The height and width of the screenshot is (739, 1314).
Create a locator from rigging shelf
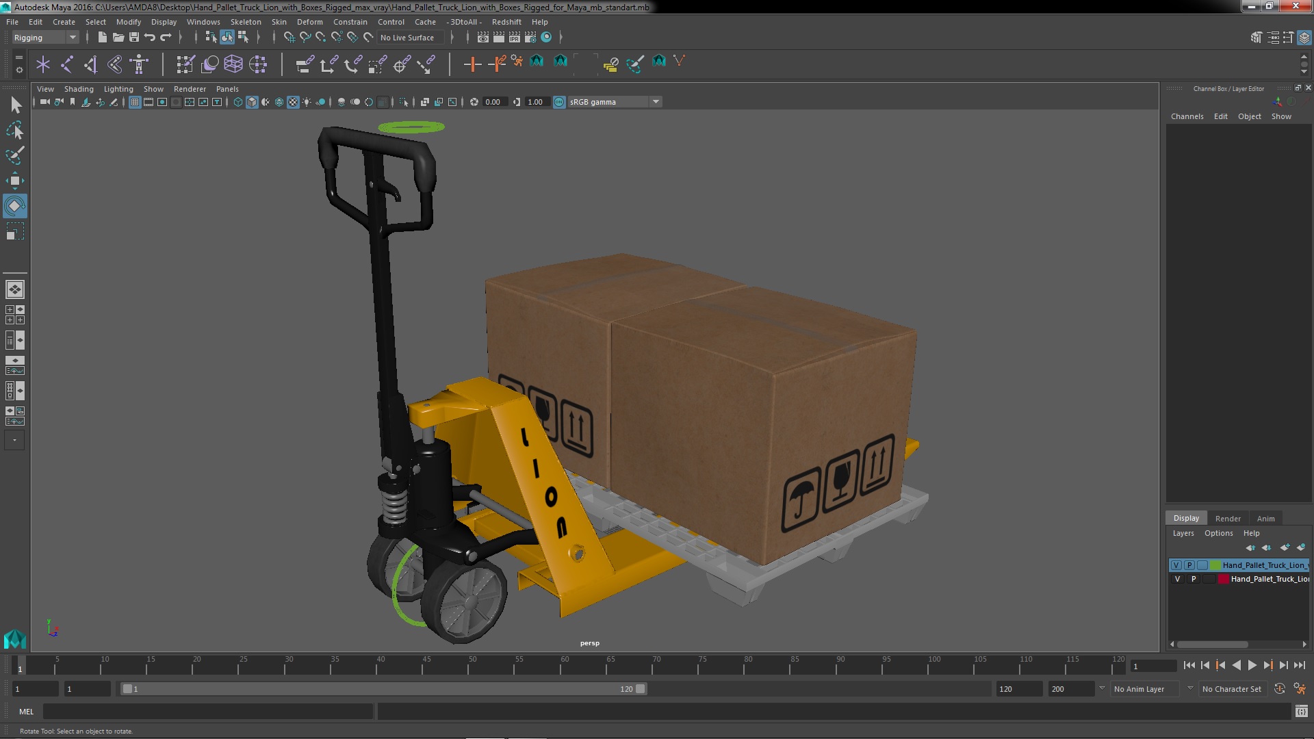[x=43, y=64]
